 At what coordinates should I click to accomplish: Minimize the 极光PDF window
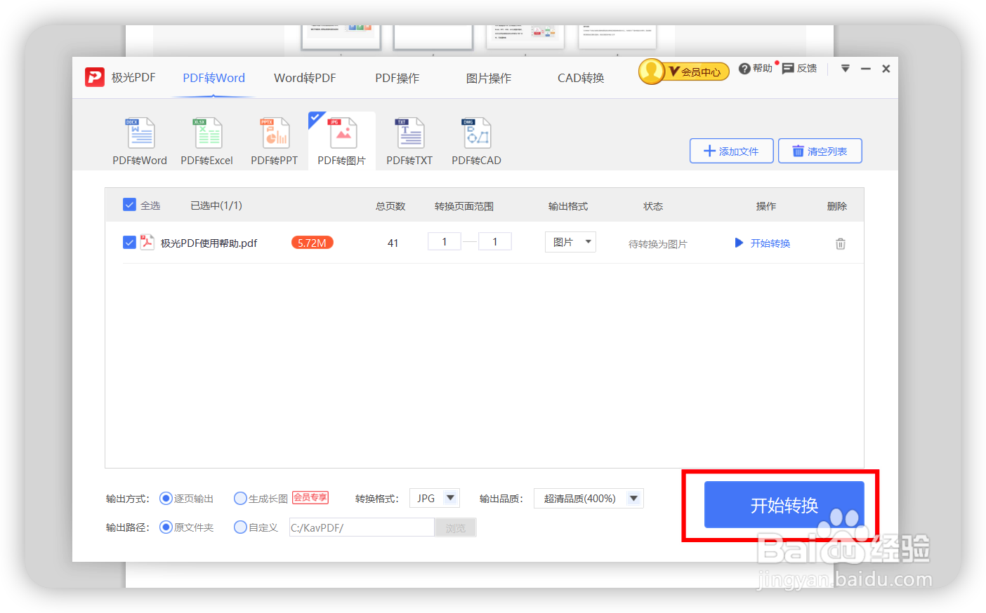[x=866, y=69]
